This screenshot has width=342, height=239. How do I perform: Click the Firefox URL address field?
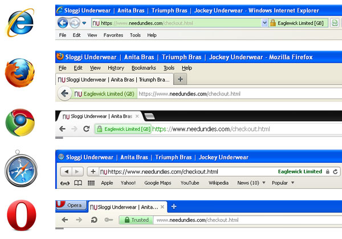(239, 94)
